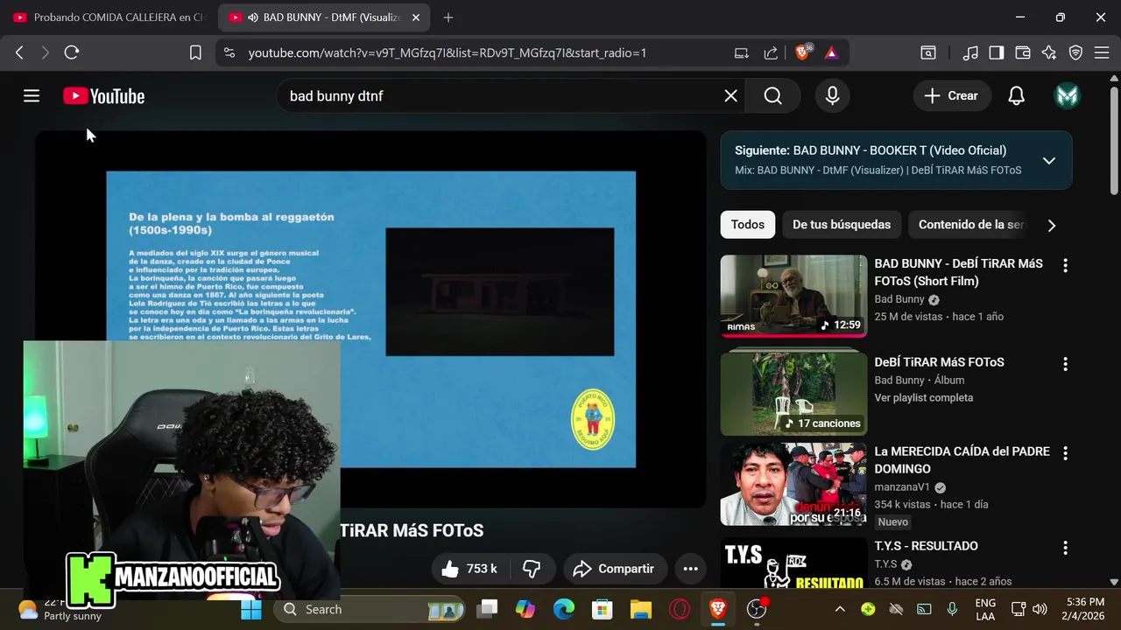Click Ver playlist completa link
The width and height of the screenshot is (1121, 630).
click(x=923, y=397)
